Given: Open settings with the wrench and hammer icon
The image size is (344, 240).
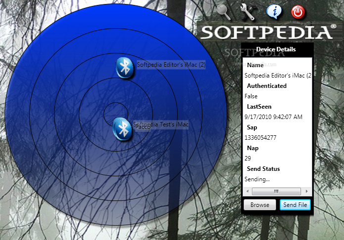Looking at the screenshot, I should coord(248,12).
